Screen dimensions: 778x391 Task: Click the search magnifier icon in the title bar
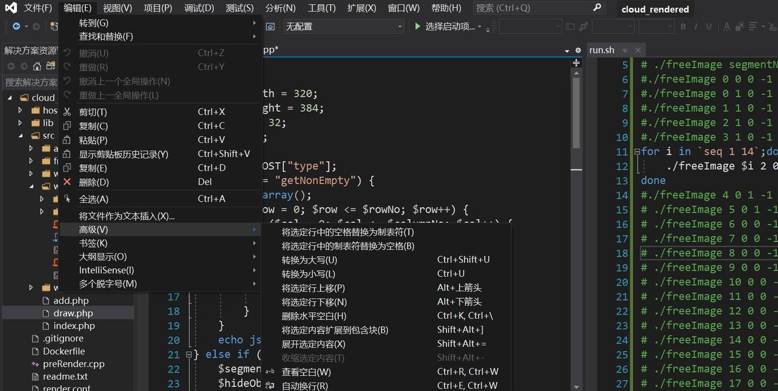pos(597,8)
